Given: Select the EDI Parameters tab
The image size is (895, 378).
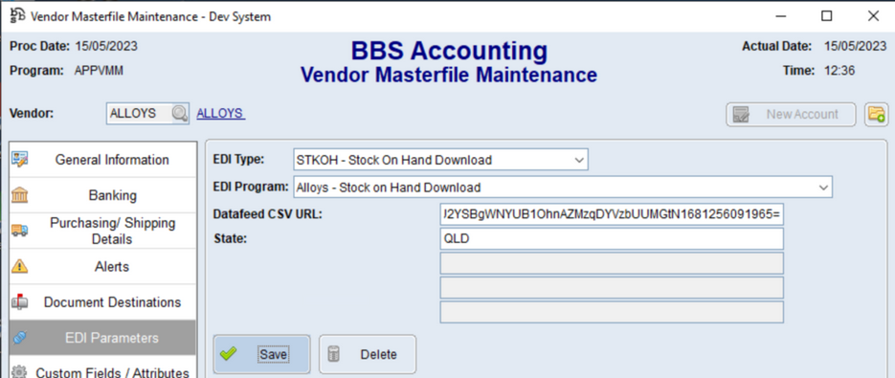Looking at the screenshot, I should pos(102,338).
